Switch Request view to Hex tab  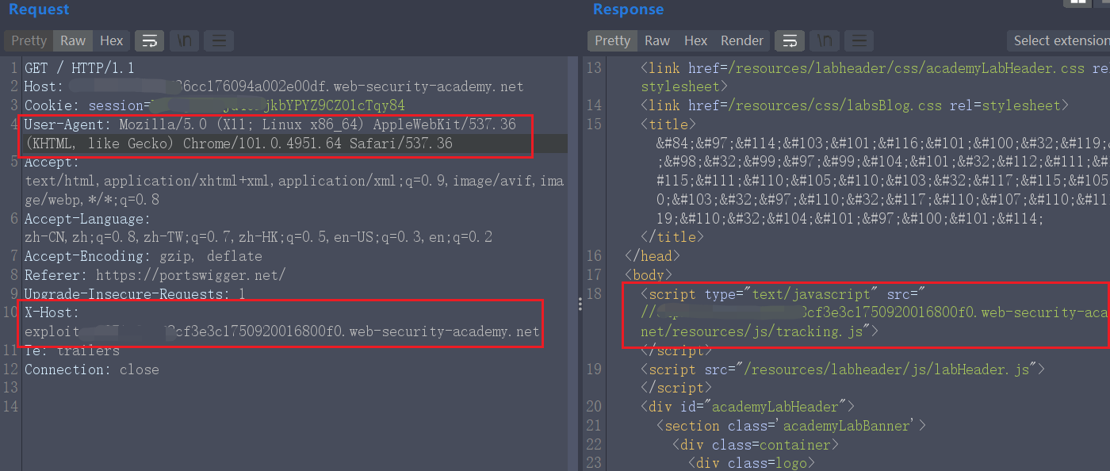[111, 40]
